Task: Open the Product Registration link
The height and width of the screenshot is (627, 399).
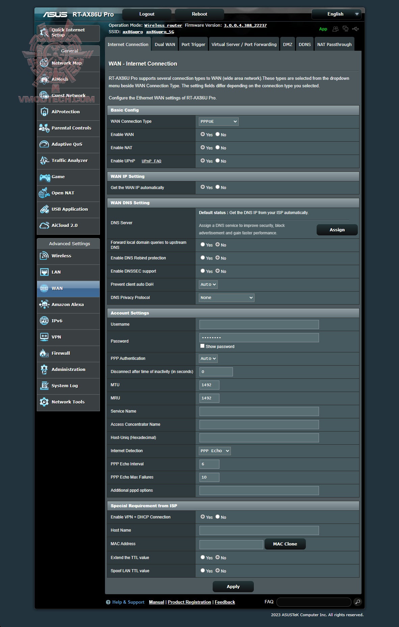Action: pyautogui.click(x=189, y=602)
